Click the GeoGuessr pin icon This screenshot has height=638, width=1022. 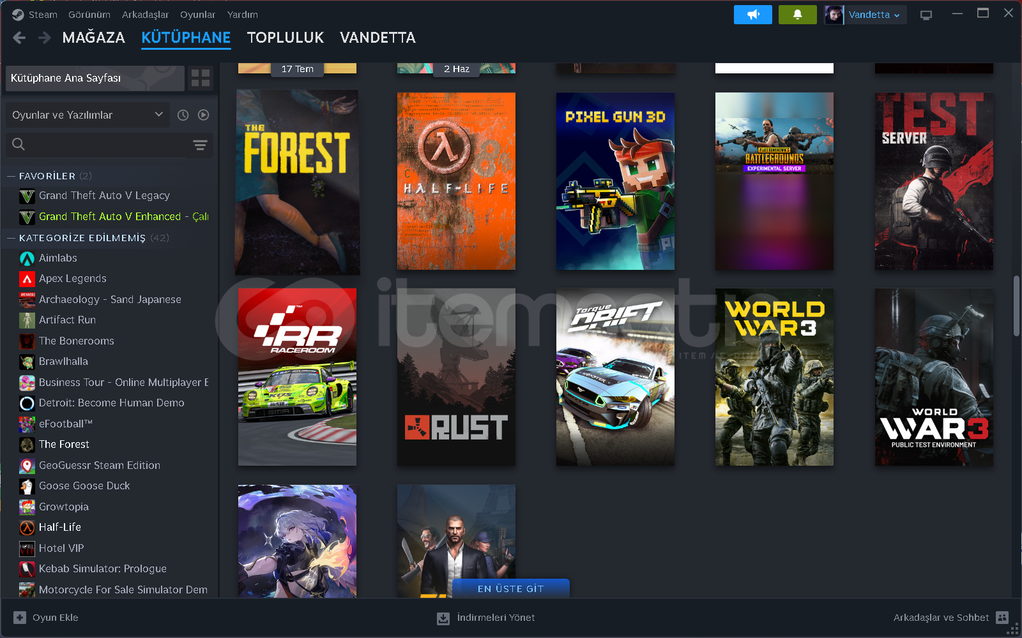(27, 466)
